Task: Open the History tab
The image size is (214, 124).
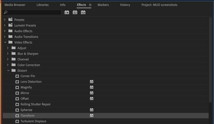Action: 125,5
